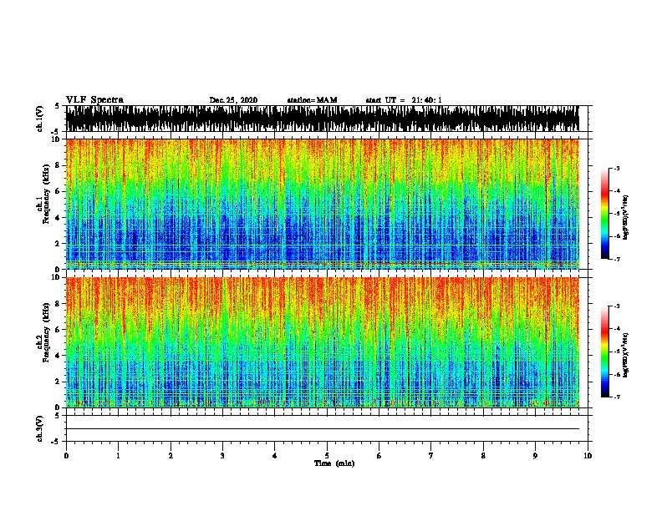
Task: Click the "-7" tick on the ch.2 colorbar
Action: point(617,397)
